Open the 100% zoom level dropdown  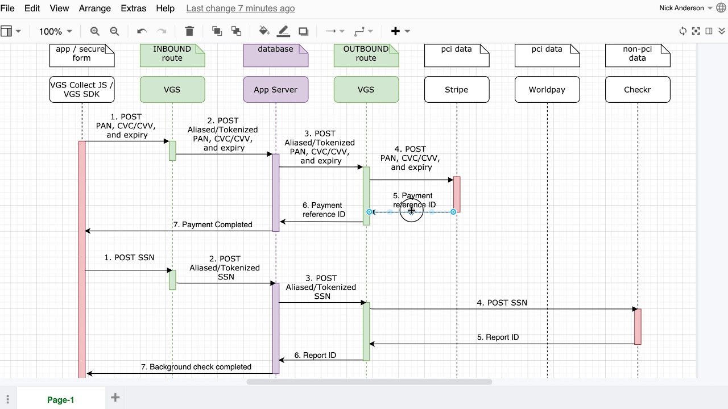click(x=55, y=32)
